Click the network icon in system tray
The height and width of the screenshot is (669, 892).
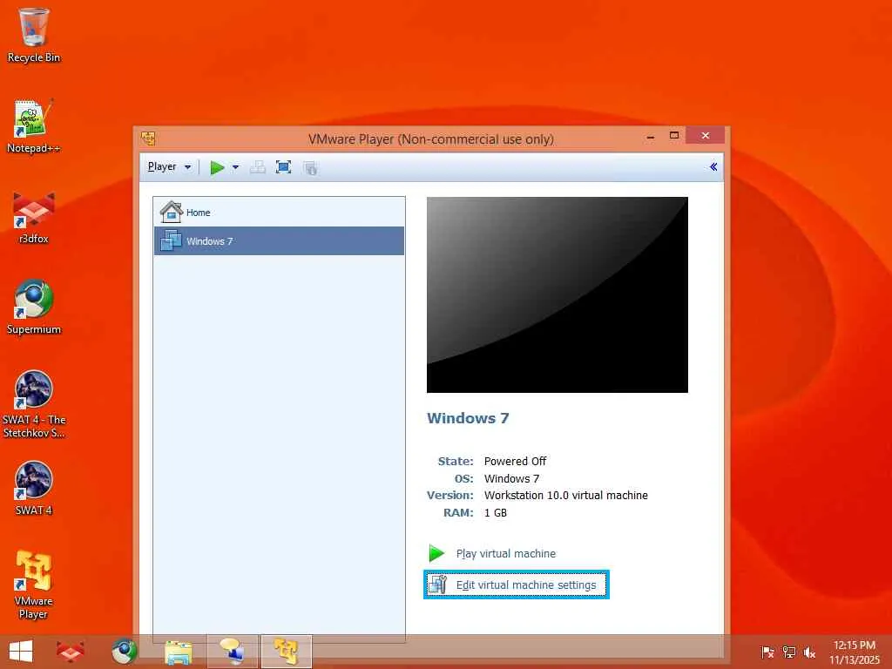[788, 652]
